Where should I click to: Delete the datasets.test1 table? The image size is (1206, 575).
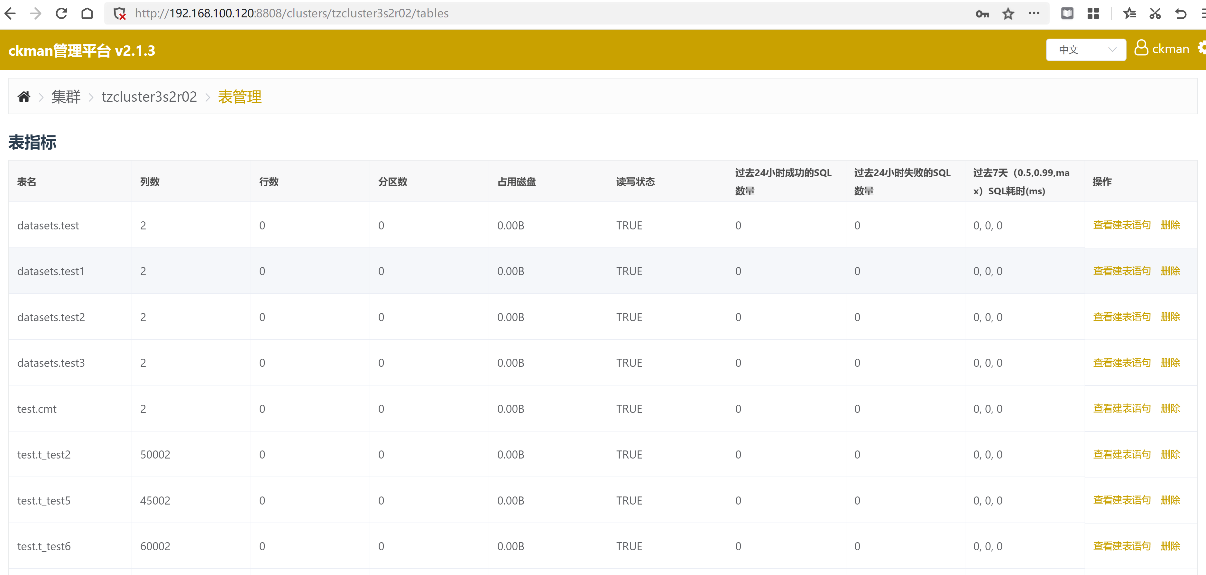click(x=1170, y=271)
